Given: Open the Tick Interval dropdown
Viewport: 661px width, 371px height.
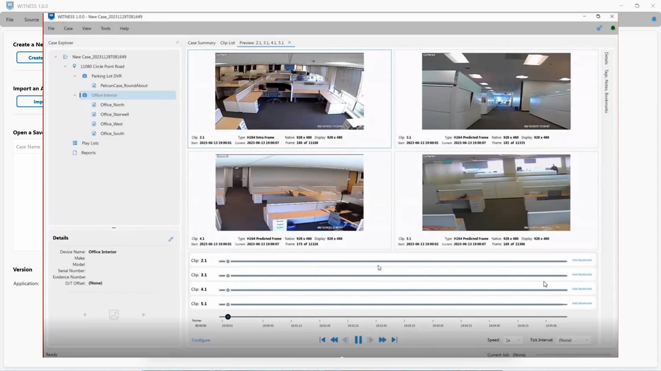Looking at the screenshot, I should click(x=574, y=340).
